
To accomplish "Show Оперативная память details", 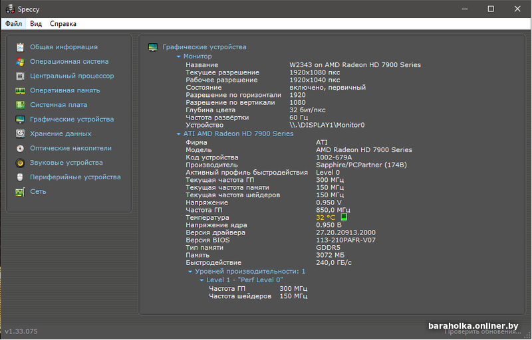I will pos(65,90).
